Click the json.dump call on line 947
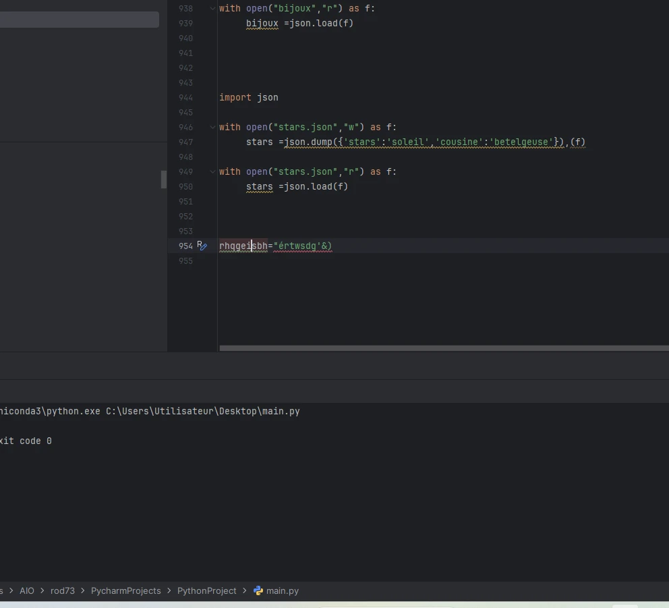This screenshot has height=608, width=669. [x=307, y=142]
